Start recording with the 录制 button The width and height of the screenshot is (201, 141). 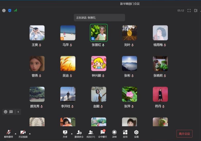pyautogui.click(x=114, y=134)
